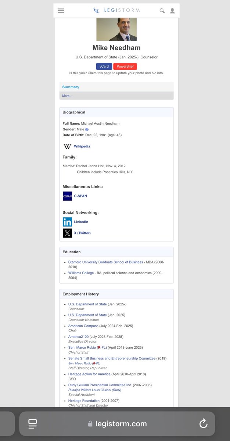The height and width of the screenshot is (441, 230).
Task: Reload the page with refresh icon
Action: 203,424
